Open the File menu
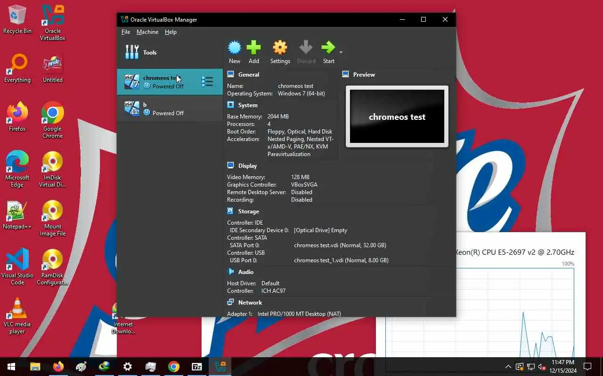The height and width of the screenshot is (376, 603). (x=126, y=32)
